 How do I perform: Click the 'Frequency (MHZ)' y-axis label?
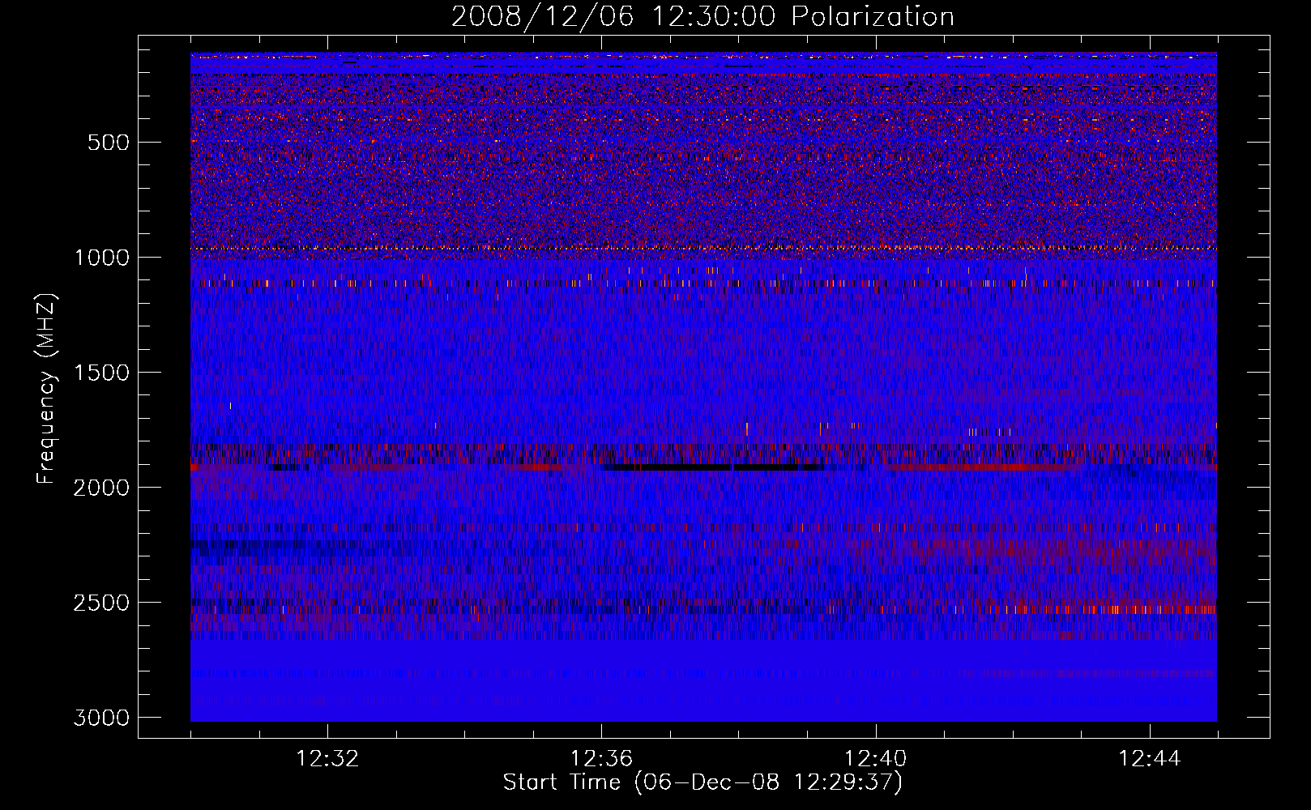click(47, 389)
